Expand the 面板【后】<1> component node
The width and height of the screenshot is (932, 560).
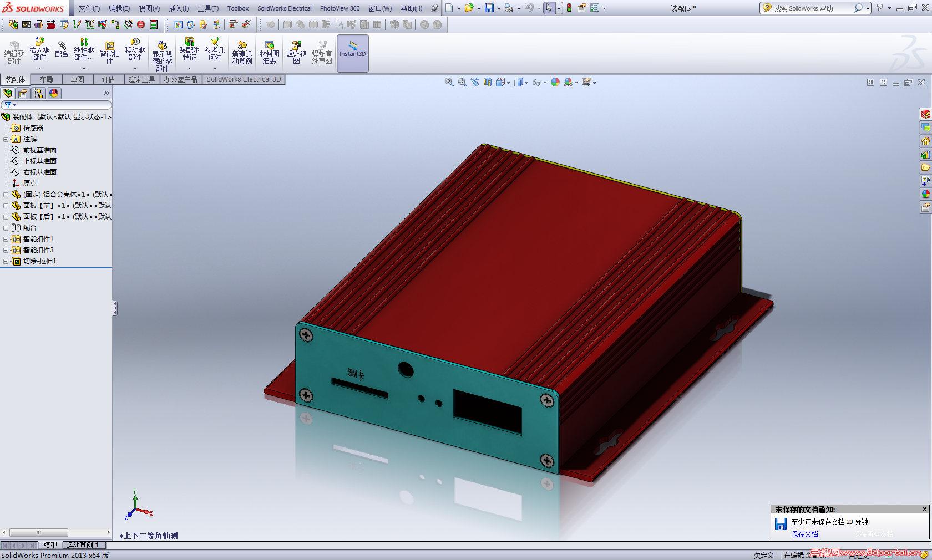coord(6,217)
